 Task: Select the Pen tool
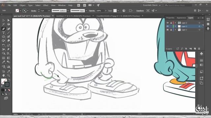coord(4,29)
